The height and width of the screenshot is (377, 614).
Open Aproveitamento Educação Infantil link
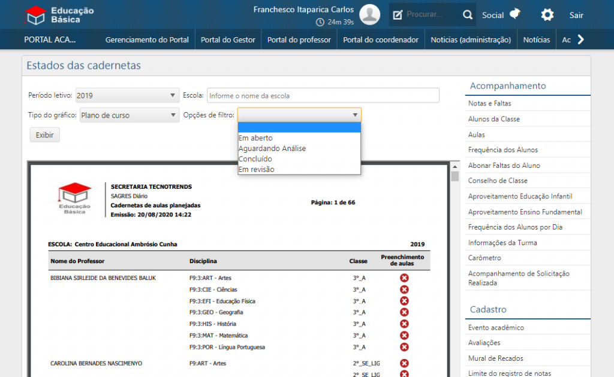click(520, 197)
